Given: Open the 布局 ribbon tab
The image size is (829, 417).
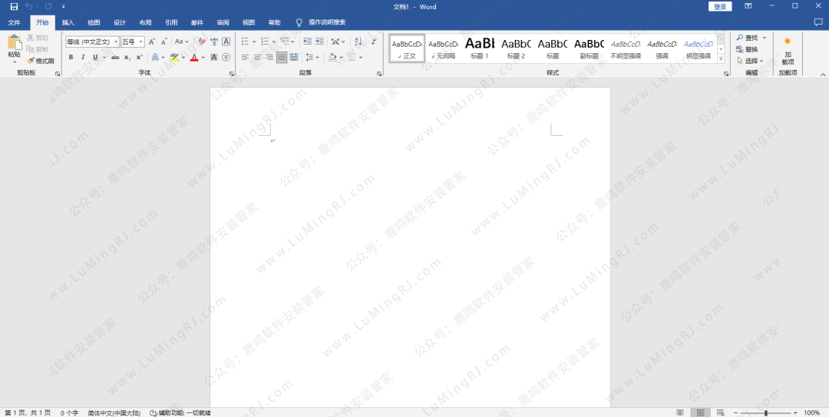Looking at the screenshot, I should click(x=145, y=23).
